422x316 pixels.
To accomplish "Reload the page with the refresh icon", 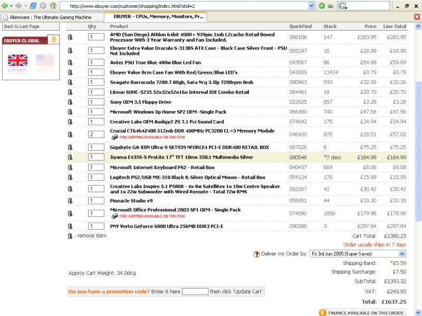I will coord(32,6).
